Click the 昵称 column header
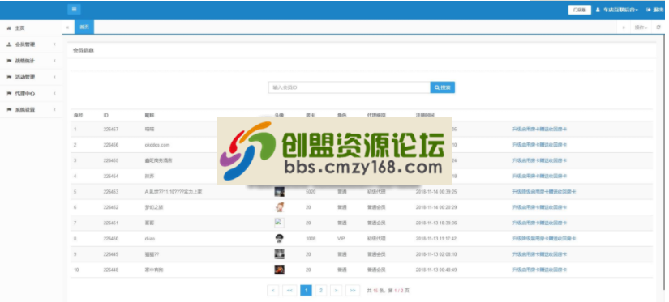The width and height of the screenshot is (669, 302). click(149, 115)
